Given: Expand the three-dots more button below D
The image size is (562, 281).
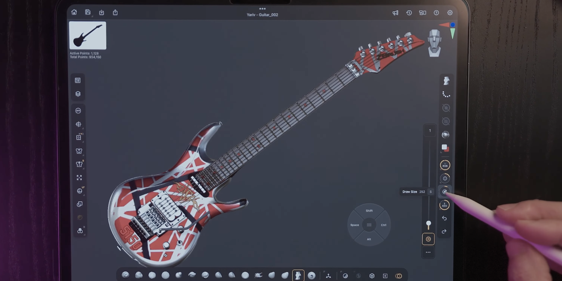Looking at the screenshot, I should coord(428,252).
